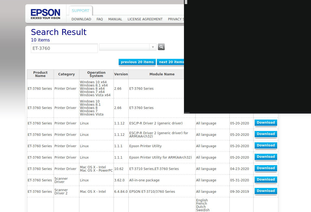
Task: Download ESC/P-R Driver 2 (generic driver)
Action: (x=266, y=123)
